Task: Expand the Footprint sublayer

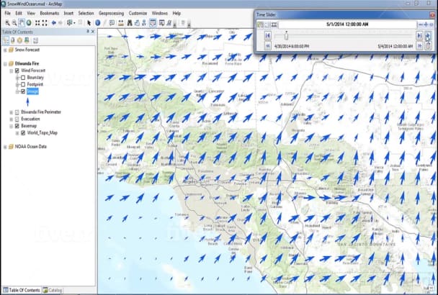Action: (17, 85)
